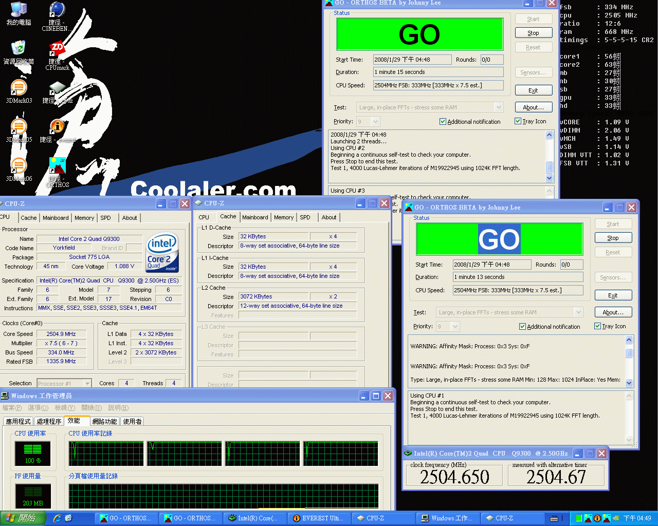Image resolution: width=658 pixels, height=526 pixels.
Task: Toggle Additional notification in background ORTHOS window
Action: (470, 122)
